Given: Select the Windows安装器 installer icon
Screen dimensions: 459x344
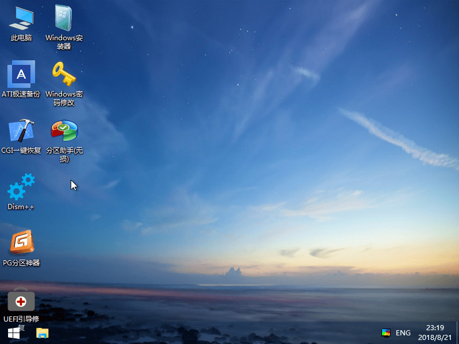Looking at the screenshot, I should [64, 18].
